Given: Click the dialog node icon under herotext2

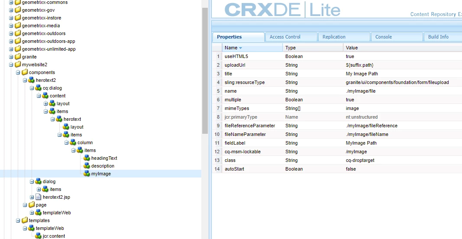Looking at the screenshot, I should (39, 181).
